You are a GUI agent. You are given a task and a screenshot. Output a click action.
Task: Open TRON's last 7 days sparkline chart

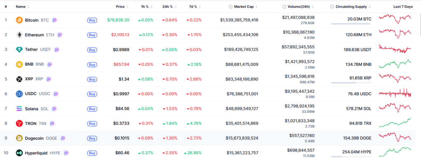click(395, 123)
